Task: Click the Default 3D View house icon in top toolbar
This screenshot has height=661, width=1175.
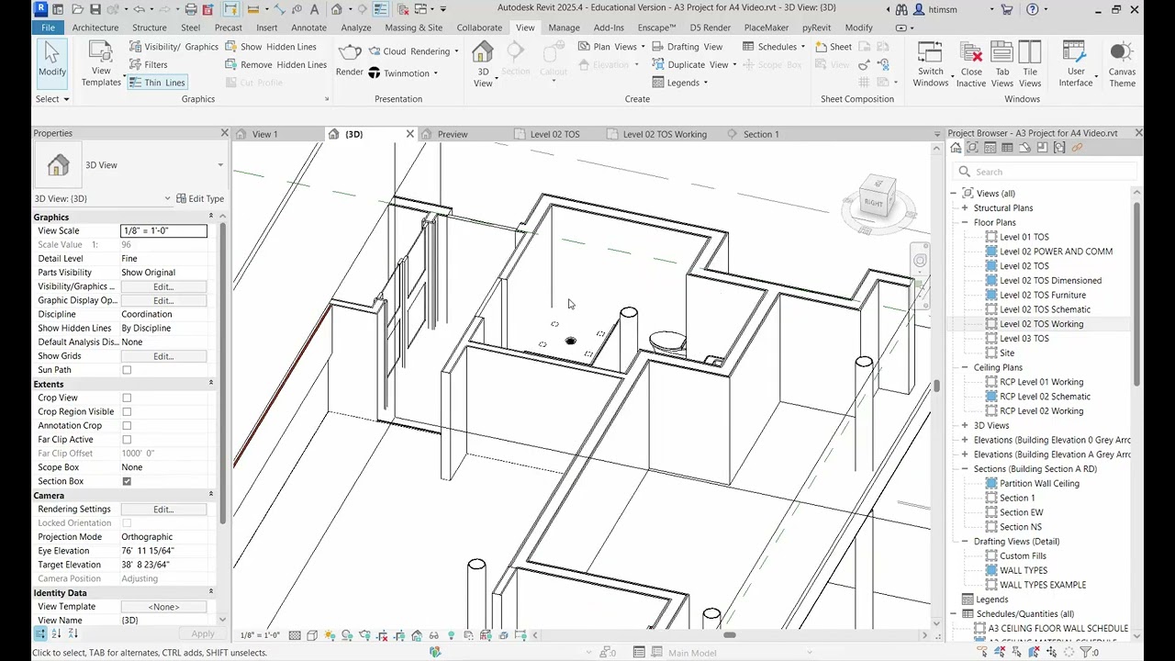Action: 337,9
